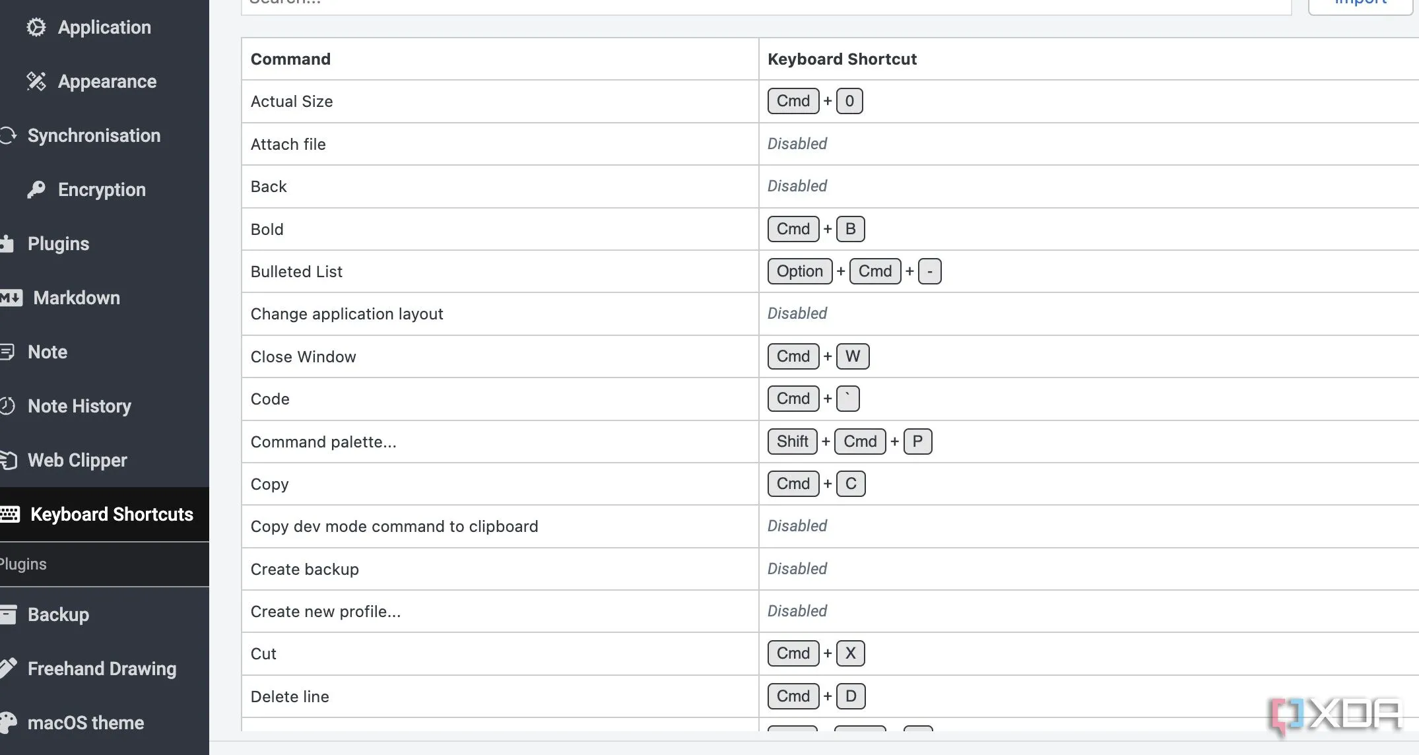Viewport: 1419px width, 755px height.
Task: Edit the Command palette shortcut Shift+Cmd+P
Action: 850,442
